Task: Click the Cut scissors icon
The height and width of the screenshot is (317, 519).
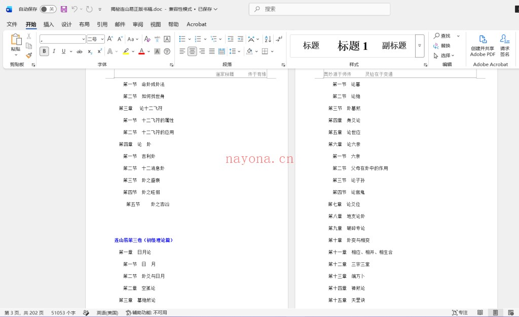Action: click(x=29, y=37)
